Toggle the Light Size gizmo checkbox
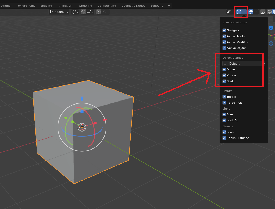 (x=224, y=114)
